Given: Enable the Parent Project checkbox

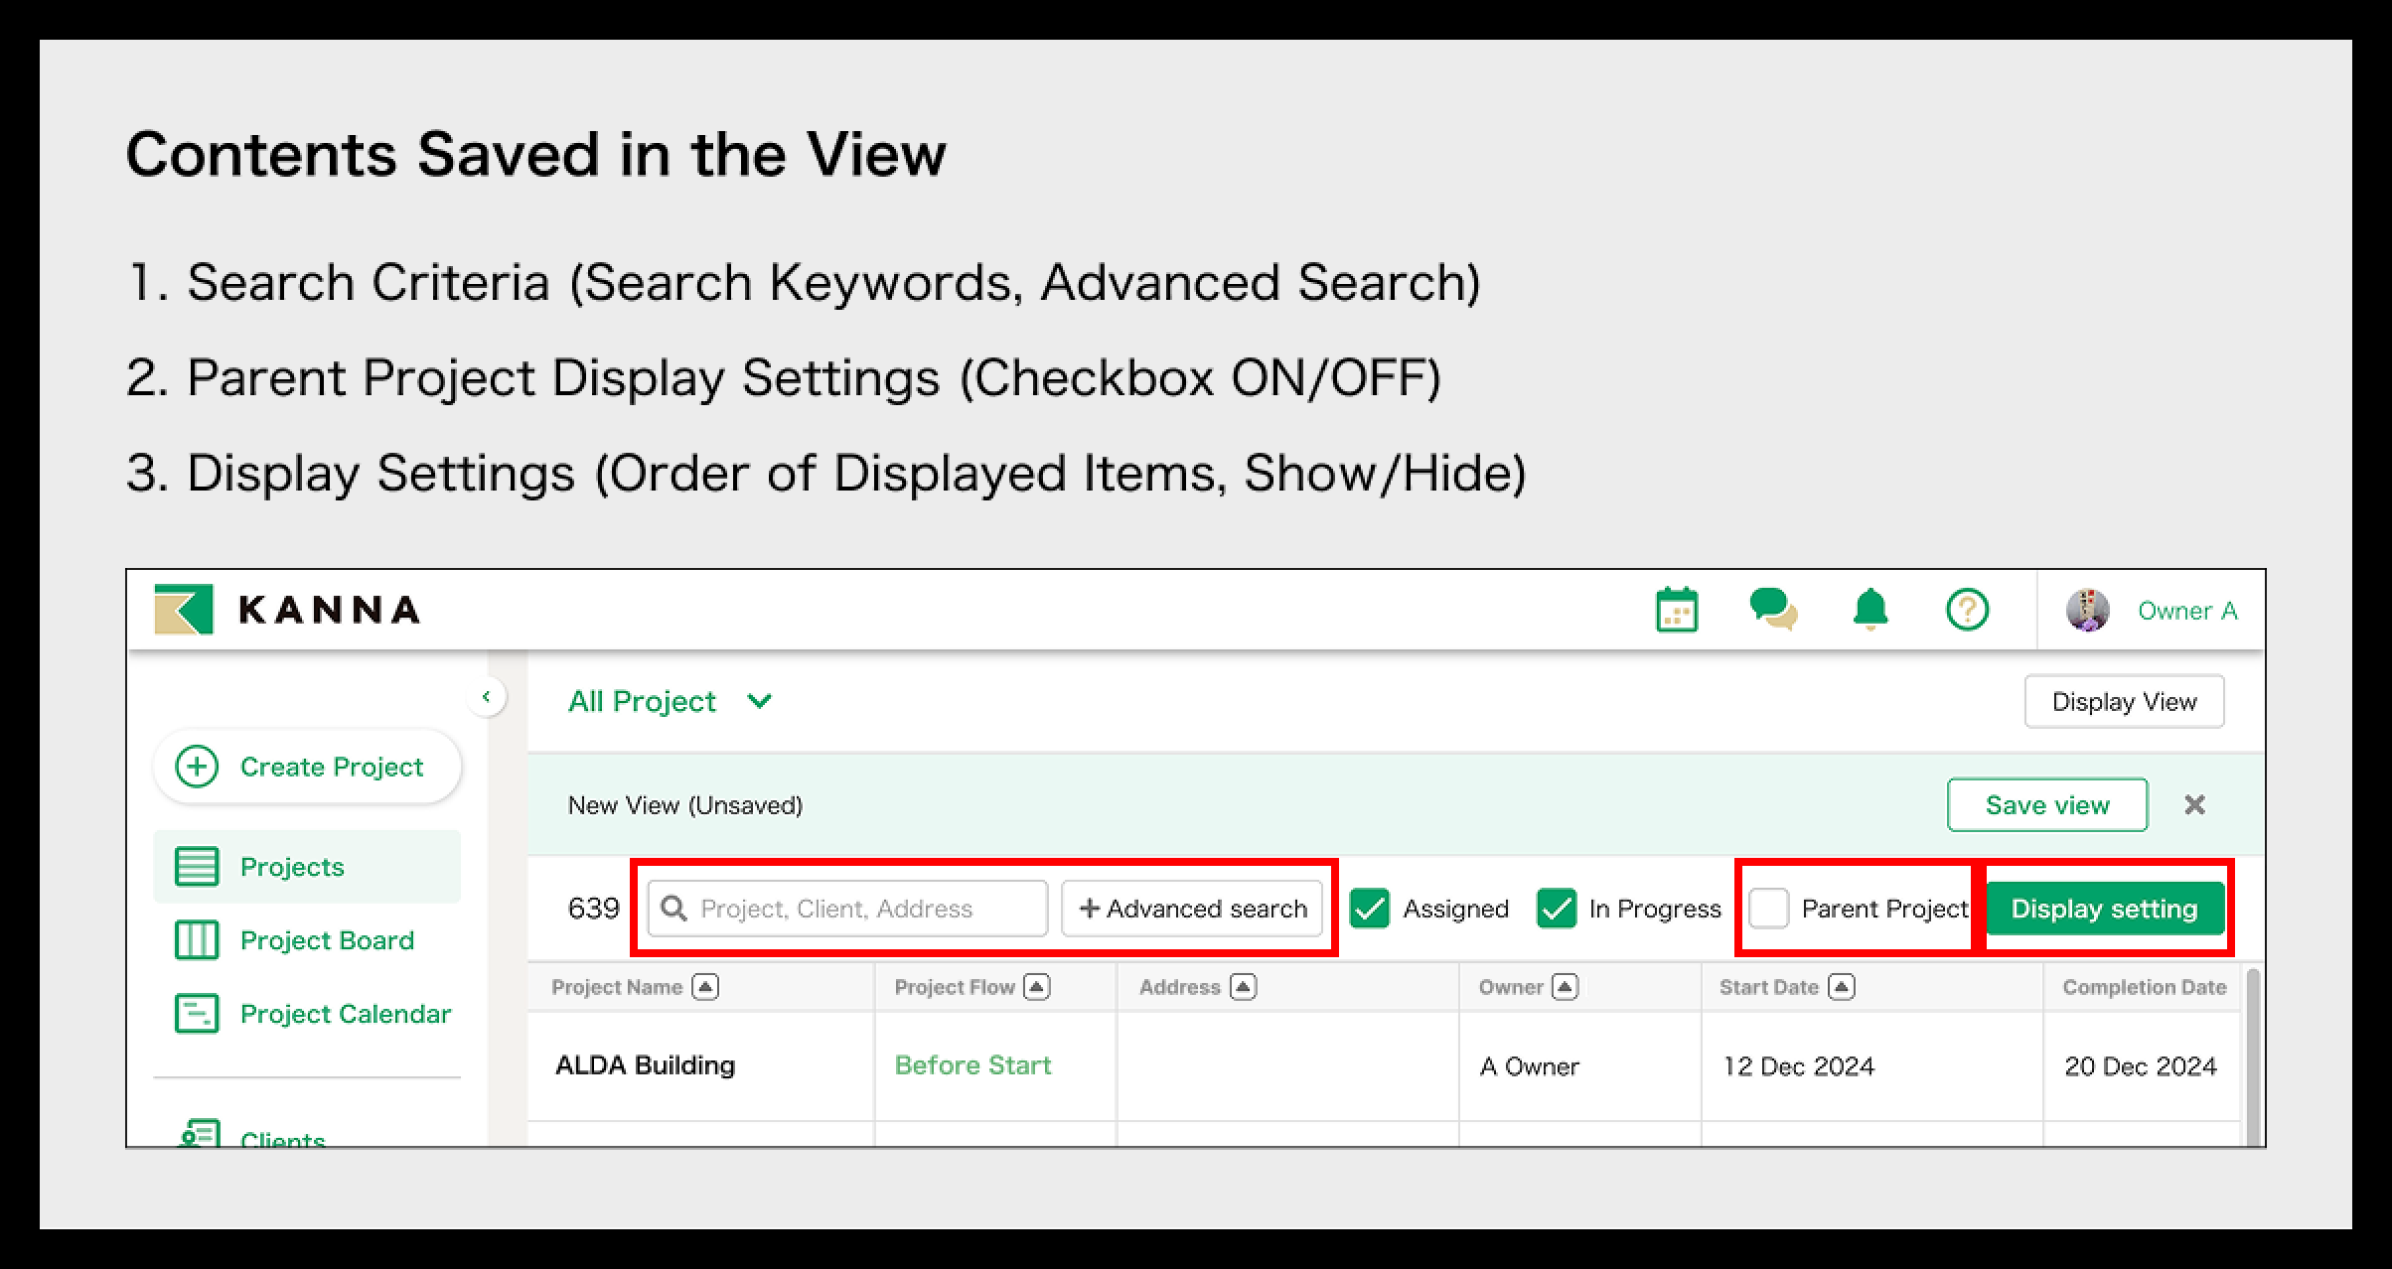Looking at the screenshot, I should [x=1768, y=909].
